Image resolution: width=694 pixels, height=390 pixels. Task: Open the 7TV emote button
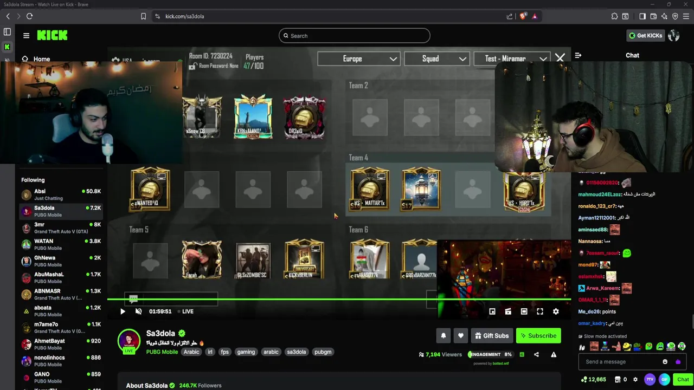pyautogui.click(x=650, y=380)
